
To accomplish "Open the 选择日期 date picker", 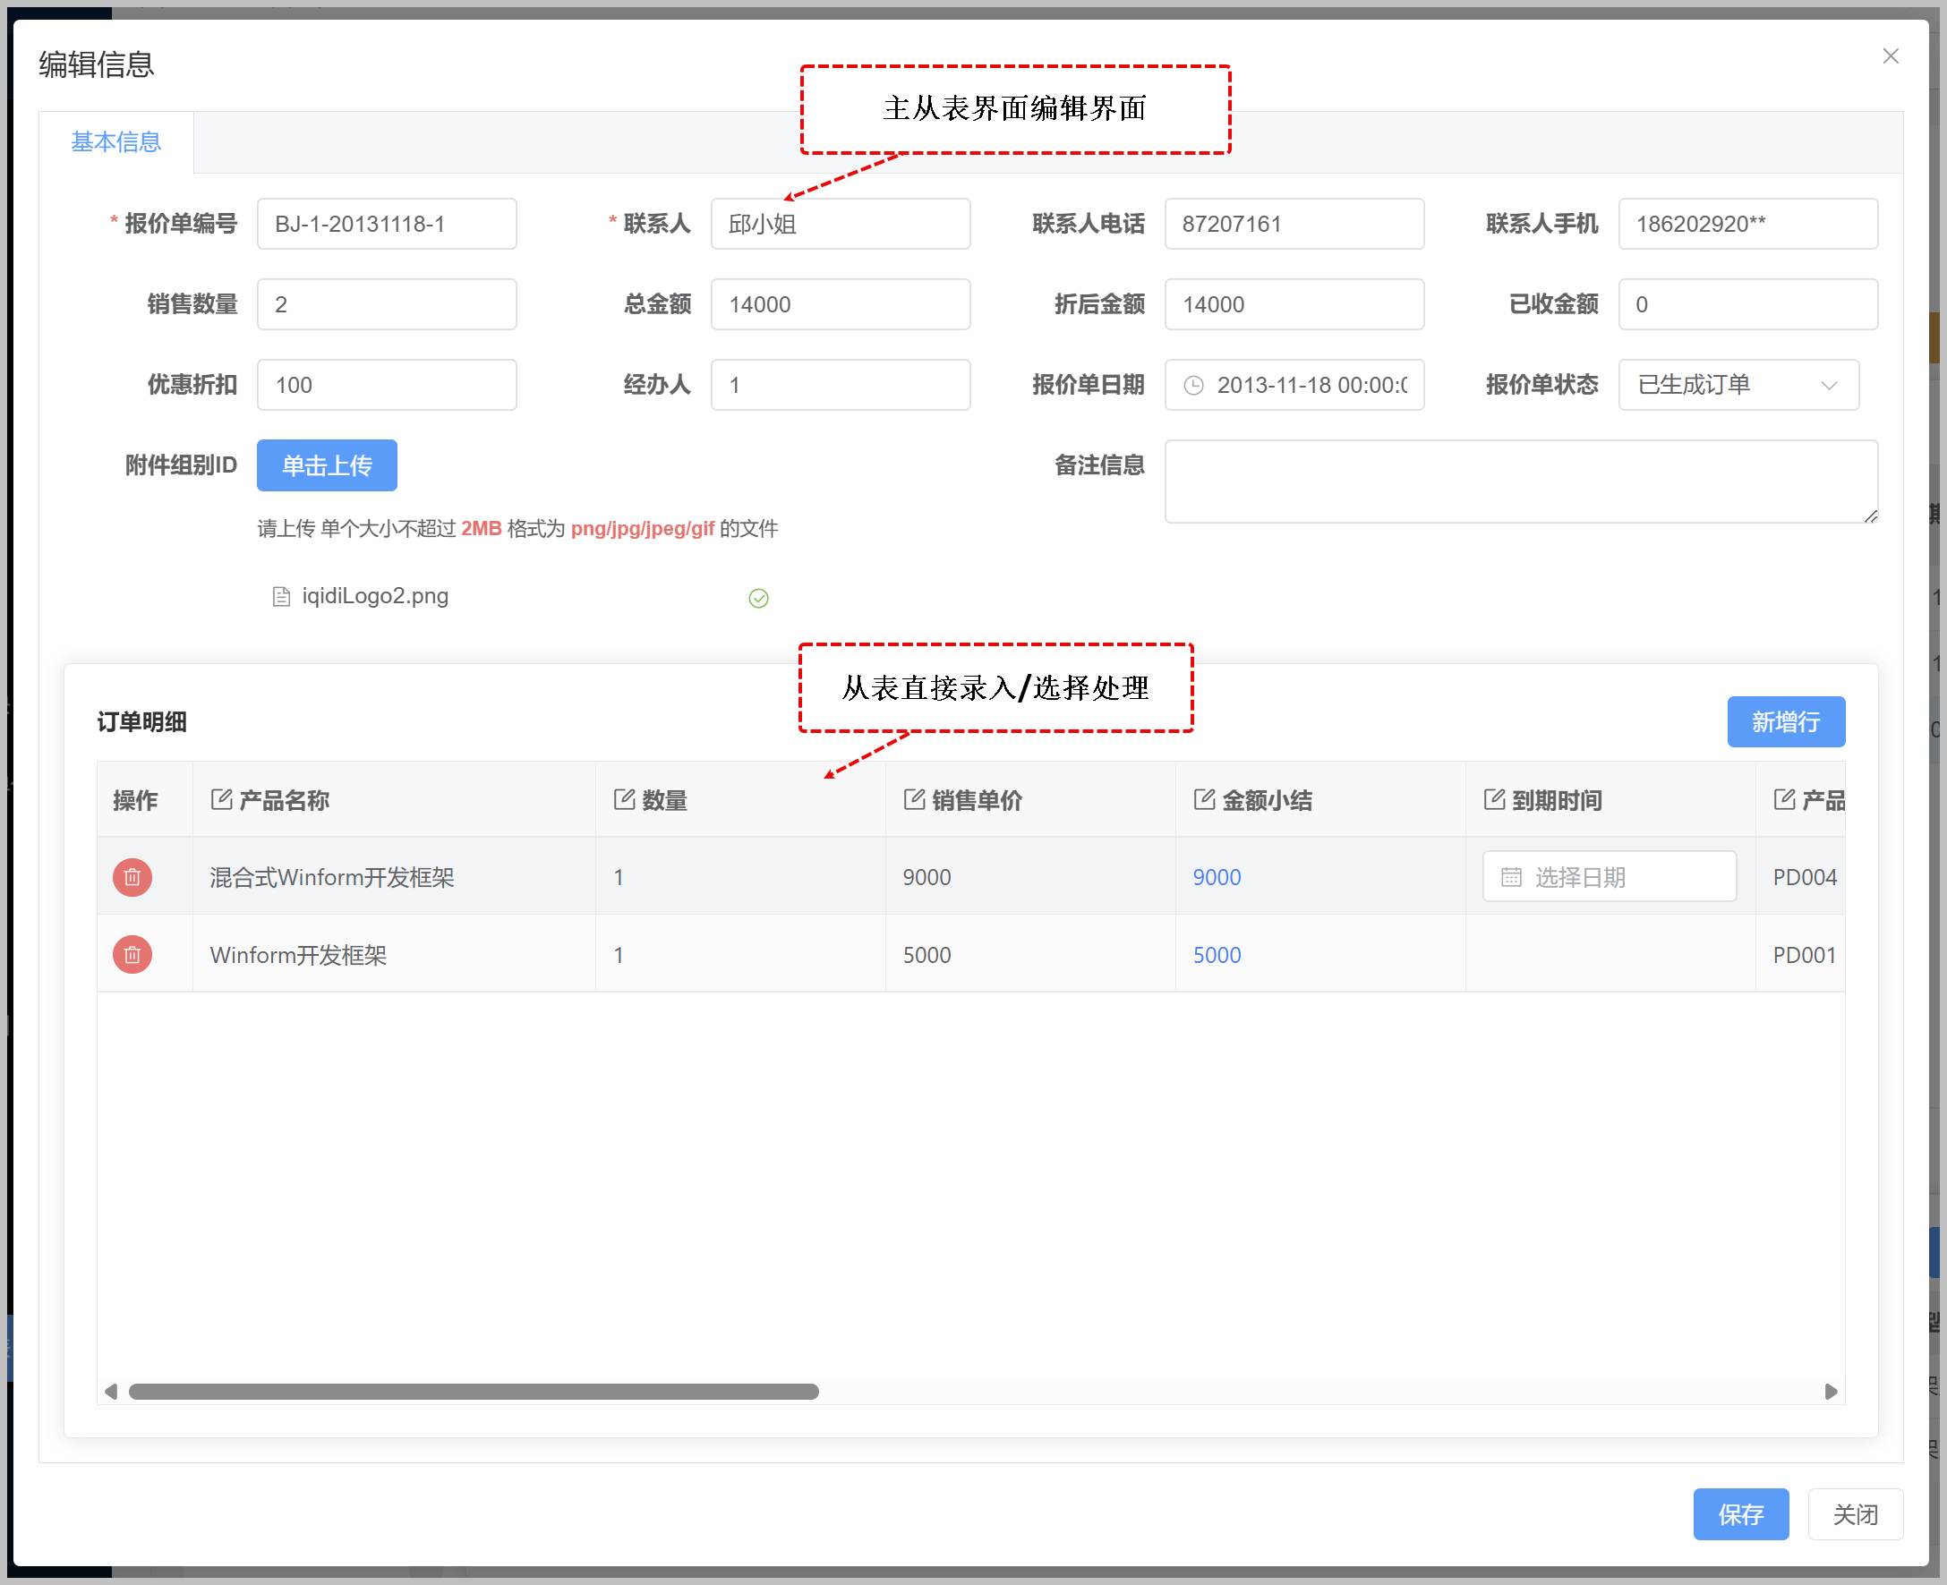I will [x=1610, y=877].
